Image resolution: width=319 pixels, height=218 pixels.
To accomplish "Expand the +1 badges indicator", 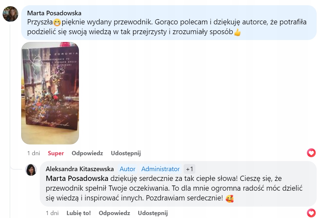I will tap(190, 169).
